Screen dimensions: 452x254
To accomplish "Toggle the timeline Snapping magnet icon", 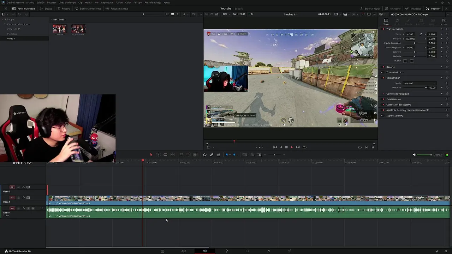I will pyautogui.click(x=205, y=155).
